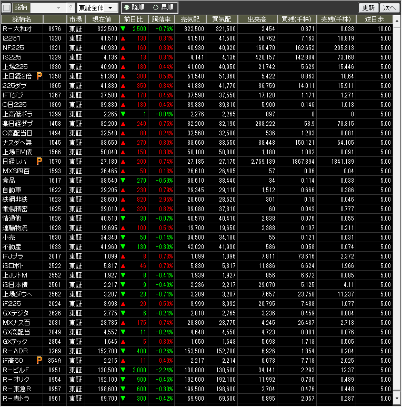The width and height of the screenshot is (402, 407).
Task: Select the R-大和オ stock name
Action: [17, 29]
